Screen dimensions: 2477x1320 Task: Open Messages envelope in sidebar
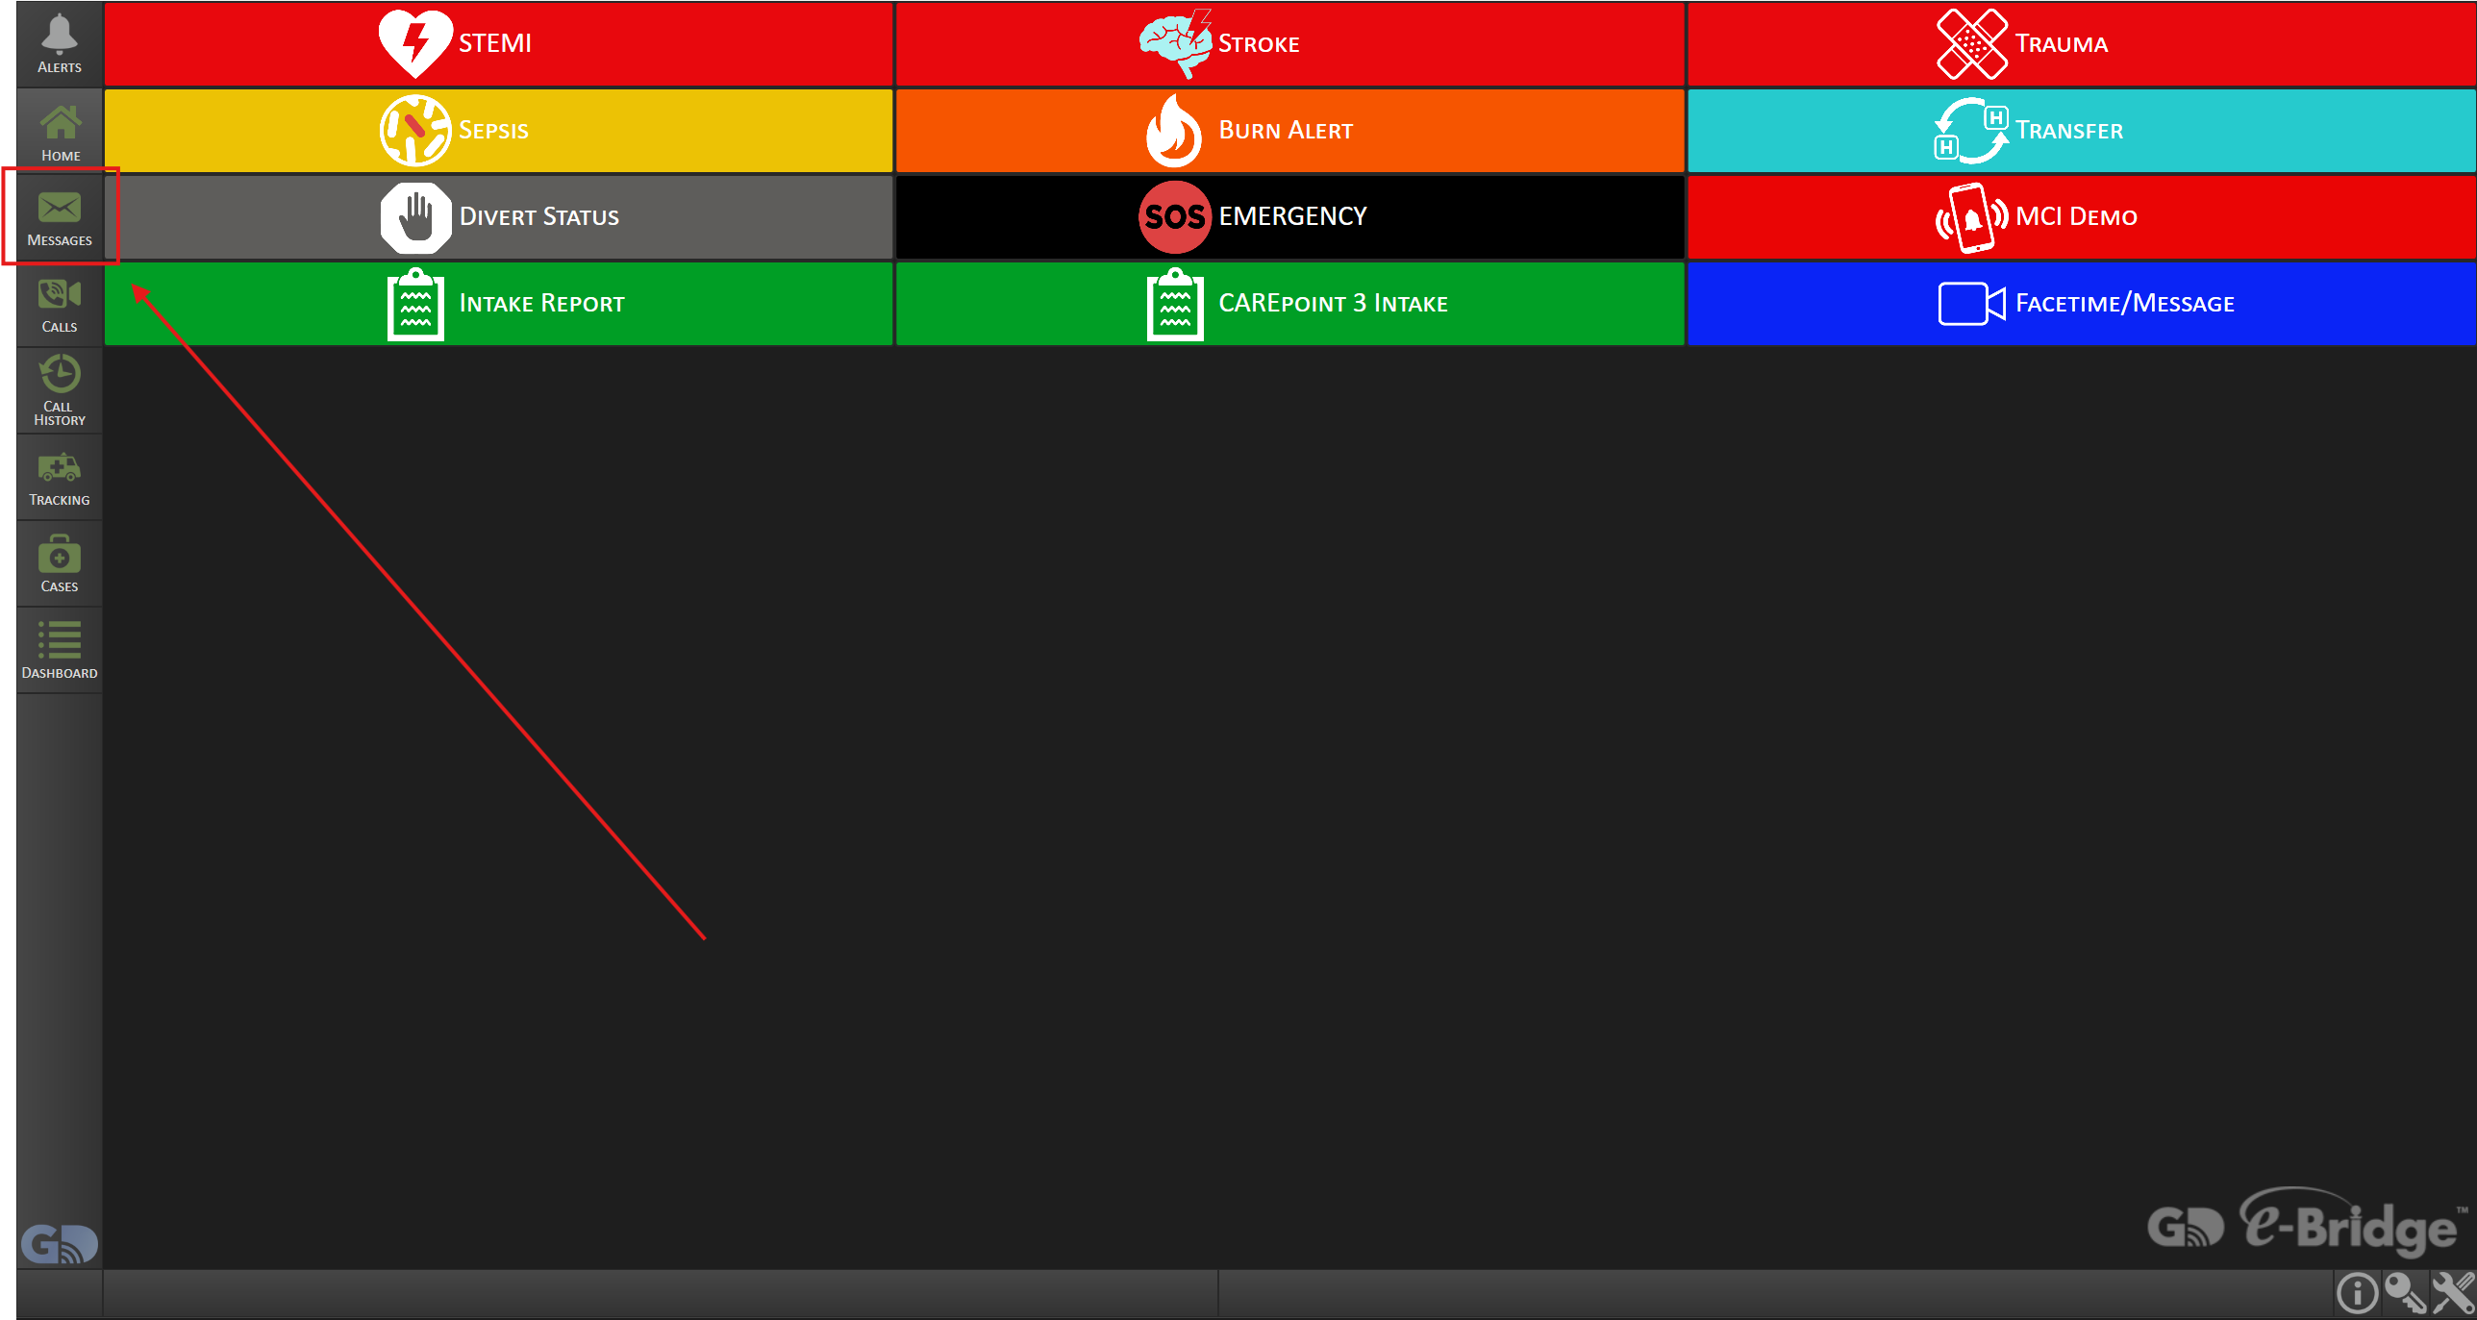60,217
